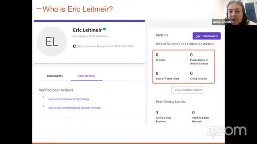Click the green verified checkmark badge

104,29
